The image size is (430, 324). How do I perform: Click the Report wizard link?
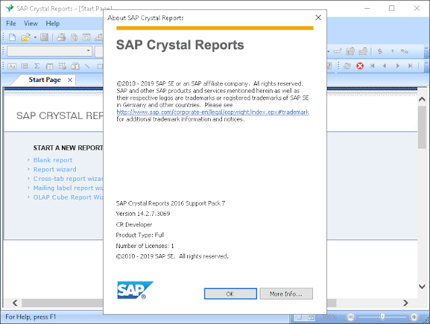55,169
